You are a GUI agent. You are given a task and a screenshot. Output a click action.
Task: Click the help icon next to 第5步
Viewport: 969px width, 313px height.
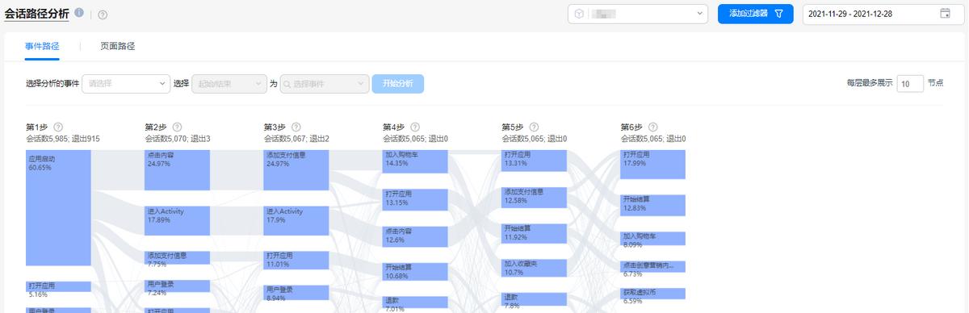(x=534, y=127)
